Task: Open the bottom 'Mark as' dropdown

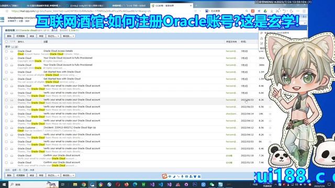Action: [x=53, y=175]
